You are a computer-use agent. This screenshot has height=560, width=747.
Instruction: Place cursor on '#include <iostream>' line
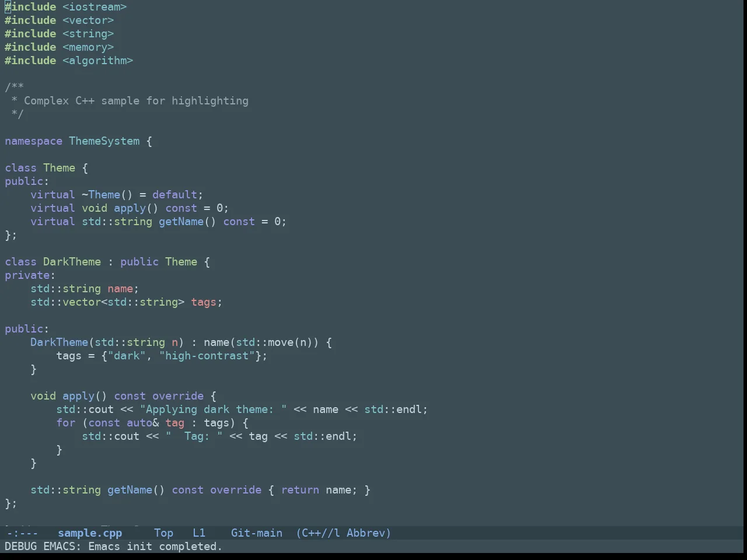click(x=65, y=7)
